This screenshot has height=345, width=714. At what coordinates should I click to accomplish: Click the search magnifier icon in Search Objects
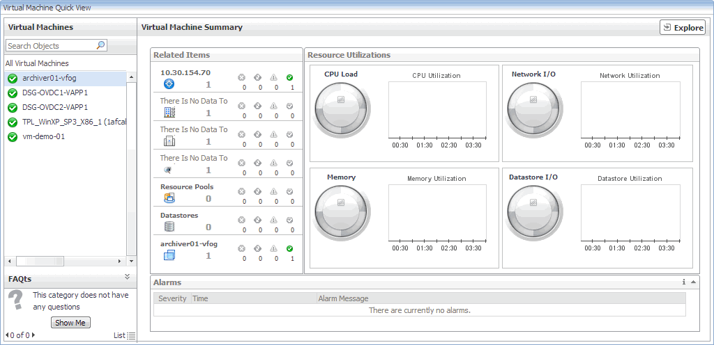click(100, 45)
